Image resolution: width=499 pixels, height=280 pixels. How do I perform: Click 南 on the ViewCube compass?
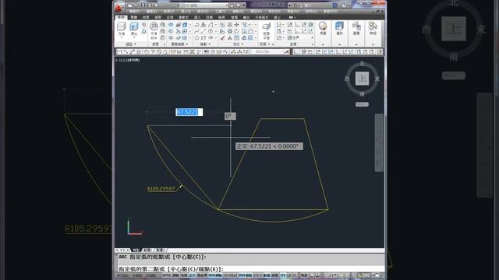click(362, 94)
